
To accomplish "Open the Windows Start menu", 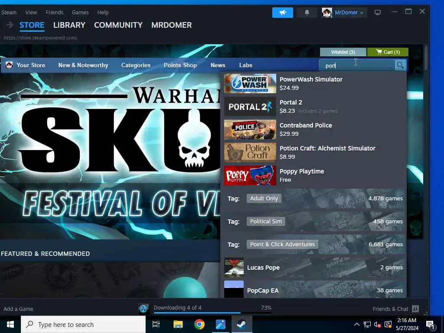I will point(10,324).
